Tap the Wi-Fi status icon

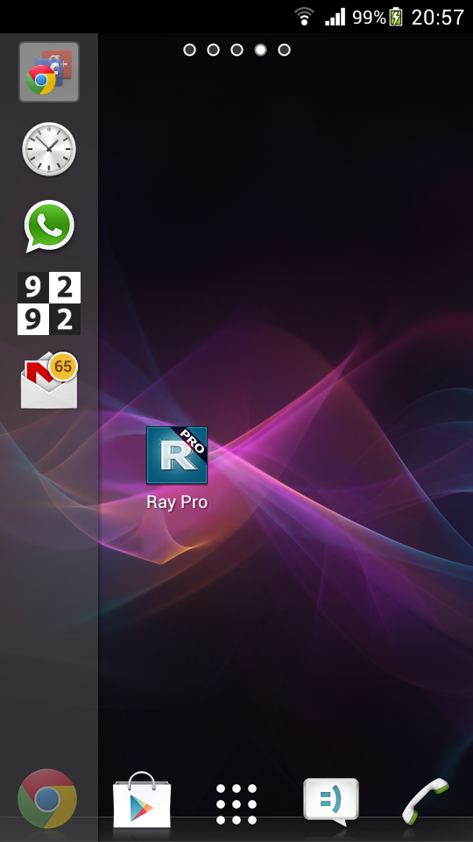pyautogui.click(x=305, y=17)
